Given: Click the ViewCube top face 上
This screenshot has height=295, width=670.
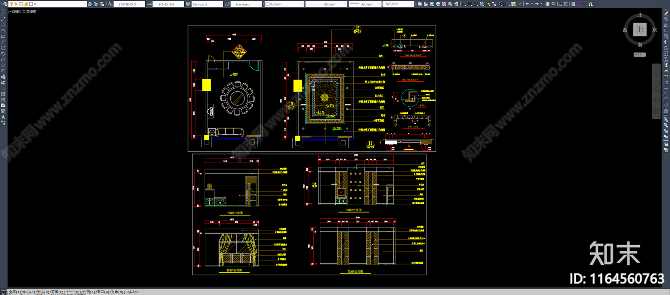Looking at the screenshot, I should coord(640,30).
